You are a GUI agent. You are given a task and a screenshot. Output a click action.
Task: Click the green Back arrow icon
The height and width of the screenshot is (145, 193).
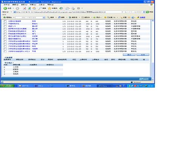[x=5, y=8]
